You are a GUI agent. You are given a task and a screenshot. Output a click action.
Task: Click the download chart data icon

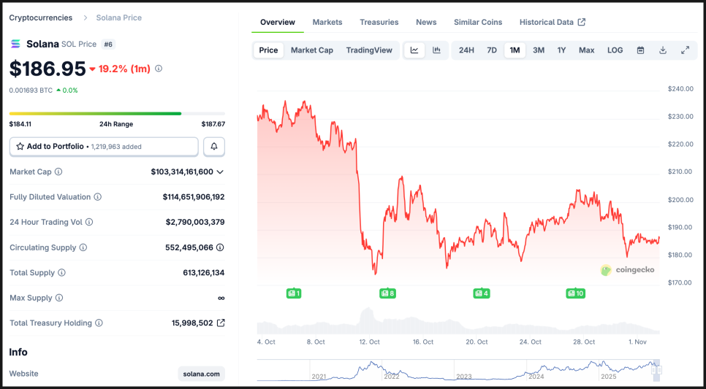[663, 50]
